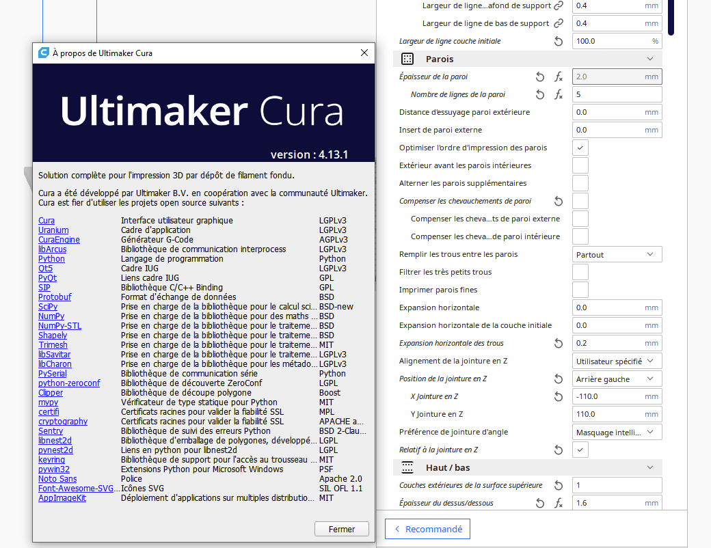
Task: Reset Épaisseur de la paroi setting
Action: click(x=539, y=77)
